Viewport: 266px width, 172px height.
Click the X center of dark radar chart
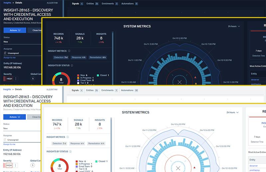point(180,82)
